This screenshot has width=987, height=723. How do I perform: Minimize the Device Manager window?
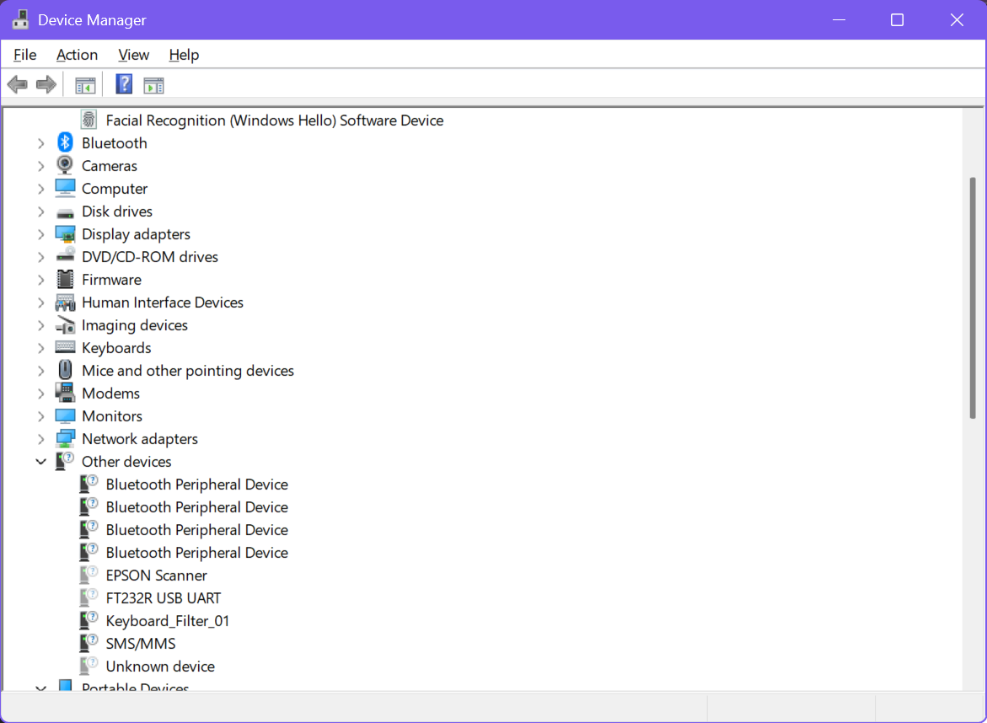pos(839,19)
